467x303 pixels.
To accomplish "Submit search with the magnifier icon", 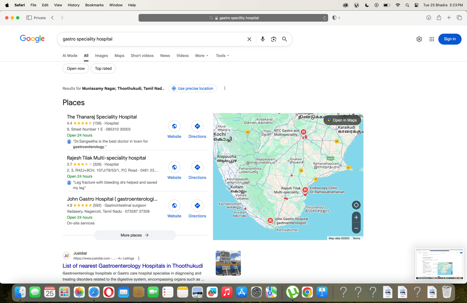I will [284, 39].
